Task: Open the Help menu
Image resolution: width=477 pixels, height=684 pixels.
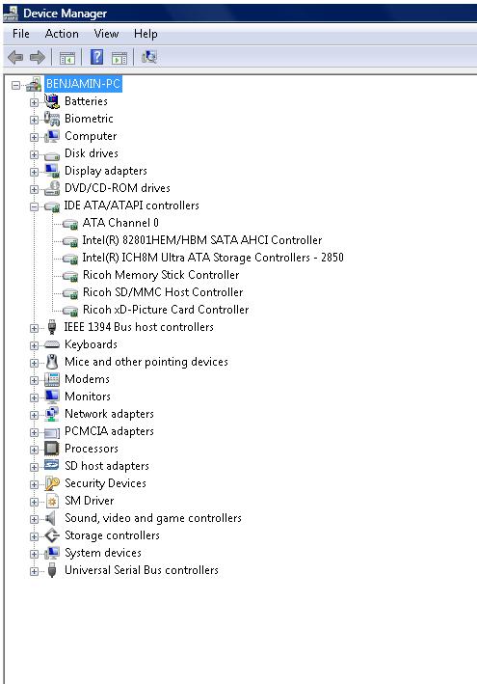Action: click(x=146, y=34)
